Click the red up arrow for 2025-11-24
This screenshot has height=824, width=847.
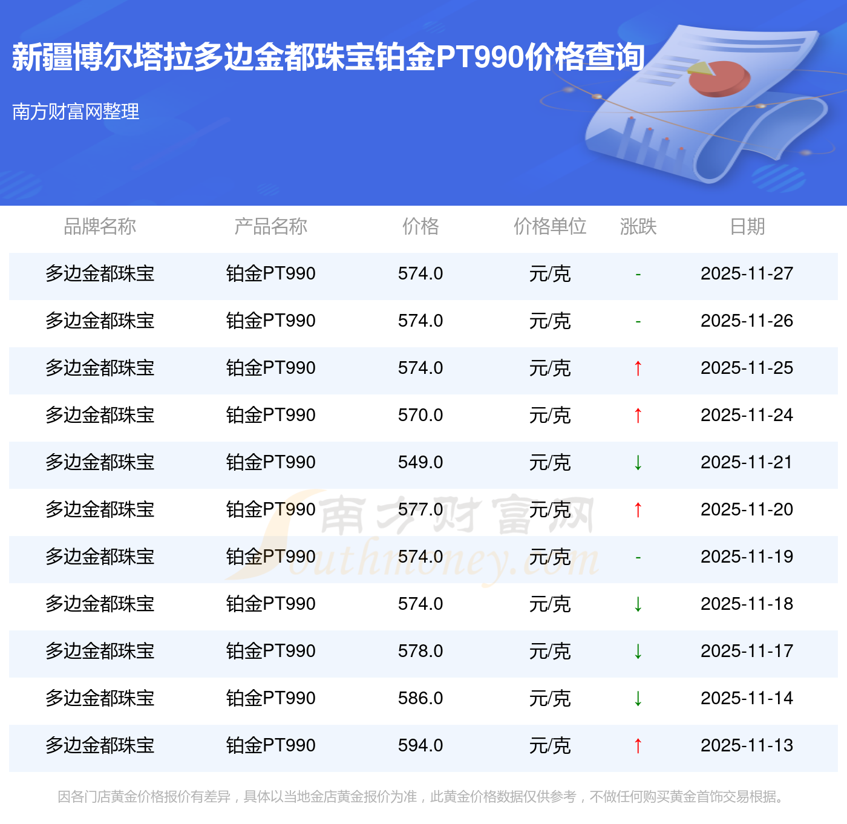click(x=638, y=415)
